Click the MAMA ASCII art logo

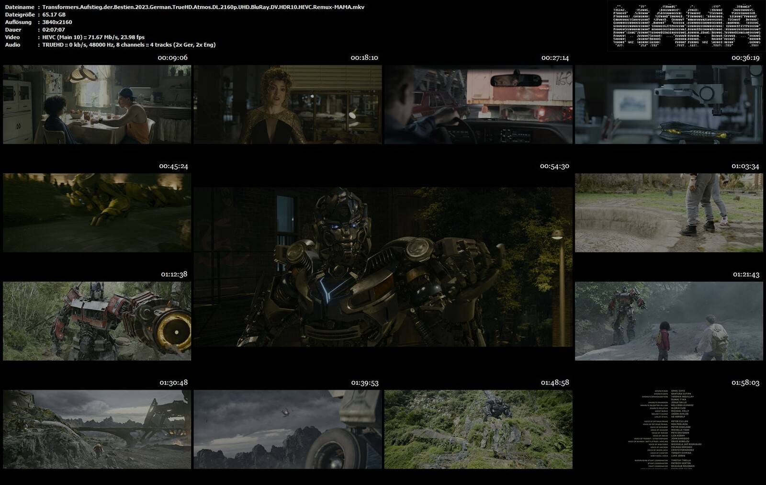point(686,26)
